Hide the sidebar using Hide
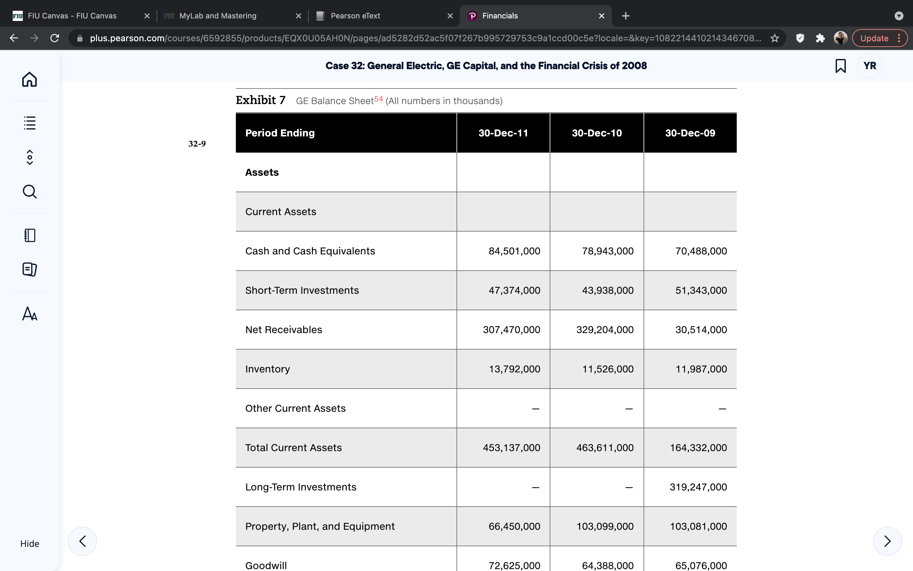 coord(29,543)
